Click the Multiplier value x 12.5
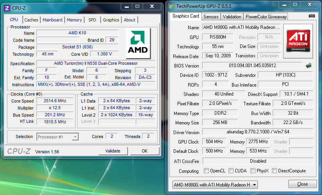 [x=55, y=108]
